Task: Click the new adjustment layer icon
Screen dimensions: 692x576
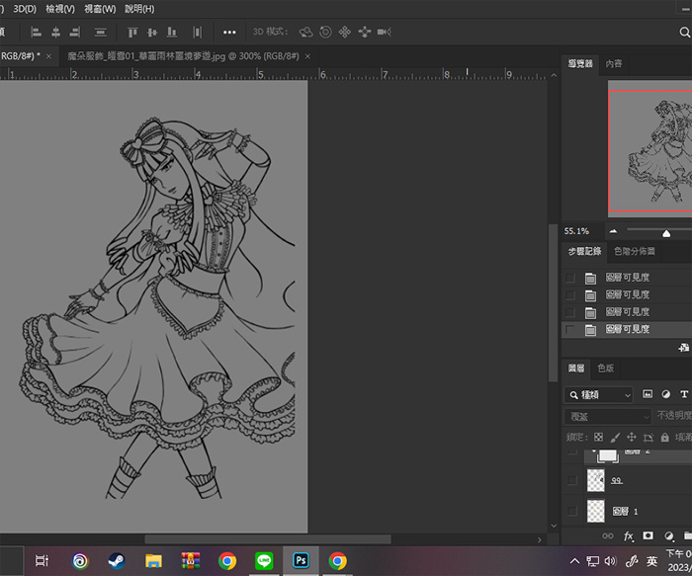Action: click(669, 535)
